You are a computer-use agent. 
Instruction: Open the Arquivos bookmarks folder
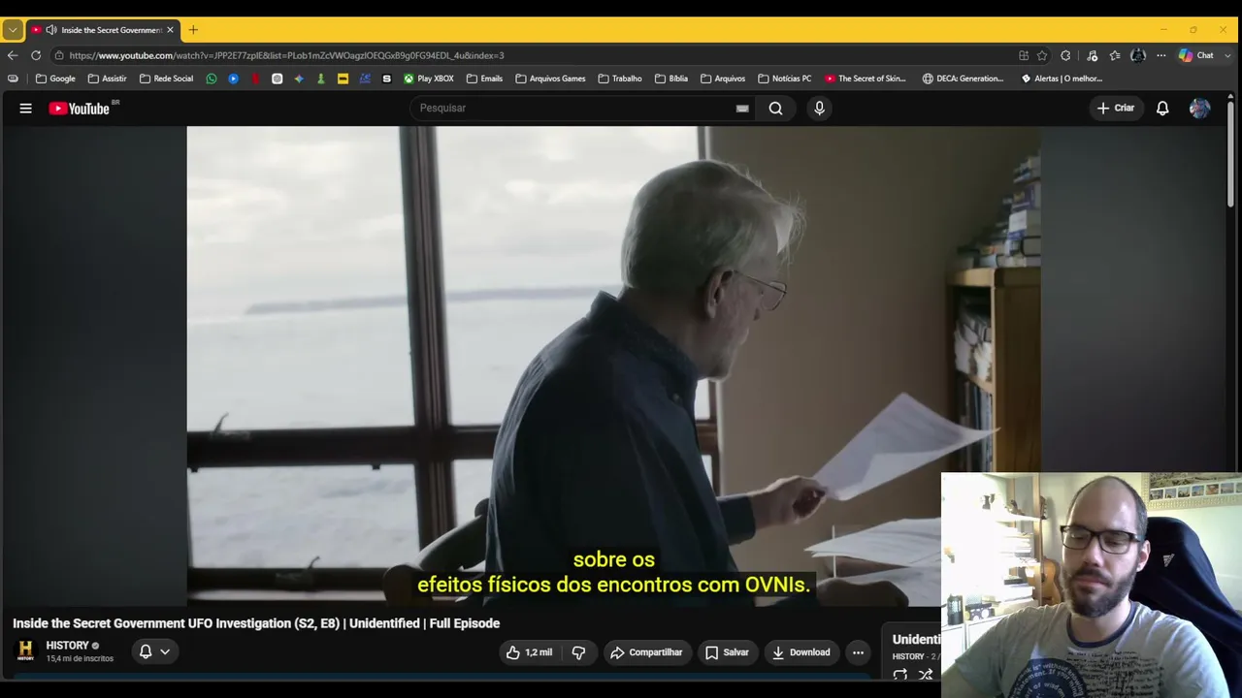click(x=723, y=79)
